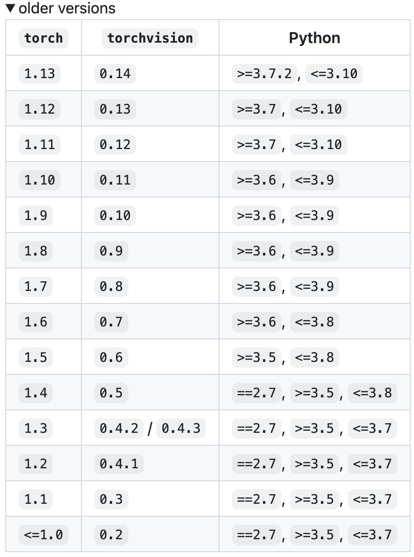Image resolution: width=414 pixels, height=557 pixels.
Task: Select torchvision 0.14 code label
Action: coord(115,73)
